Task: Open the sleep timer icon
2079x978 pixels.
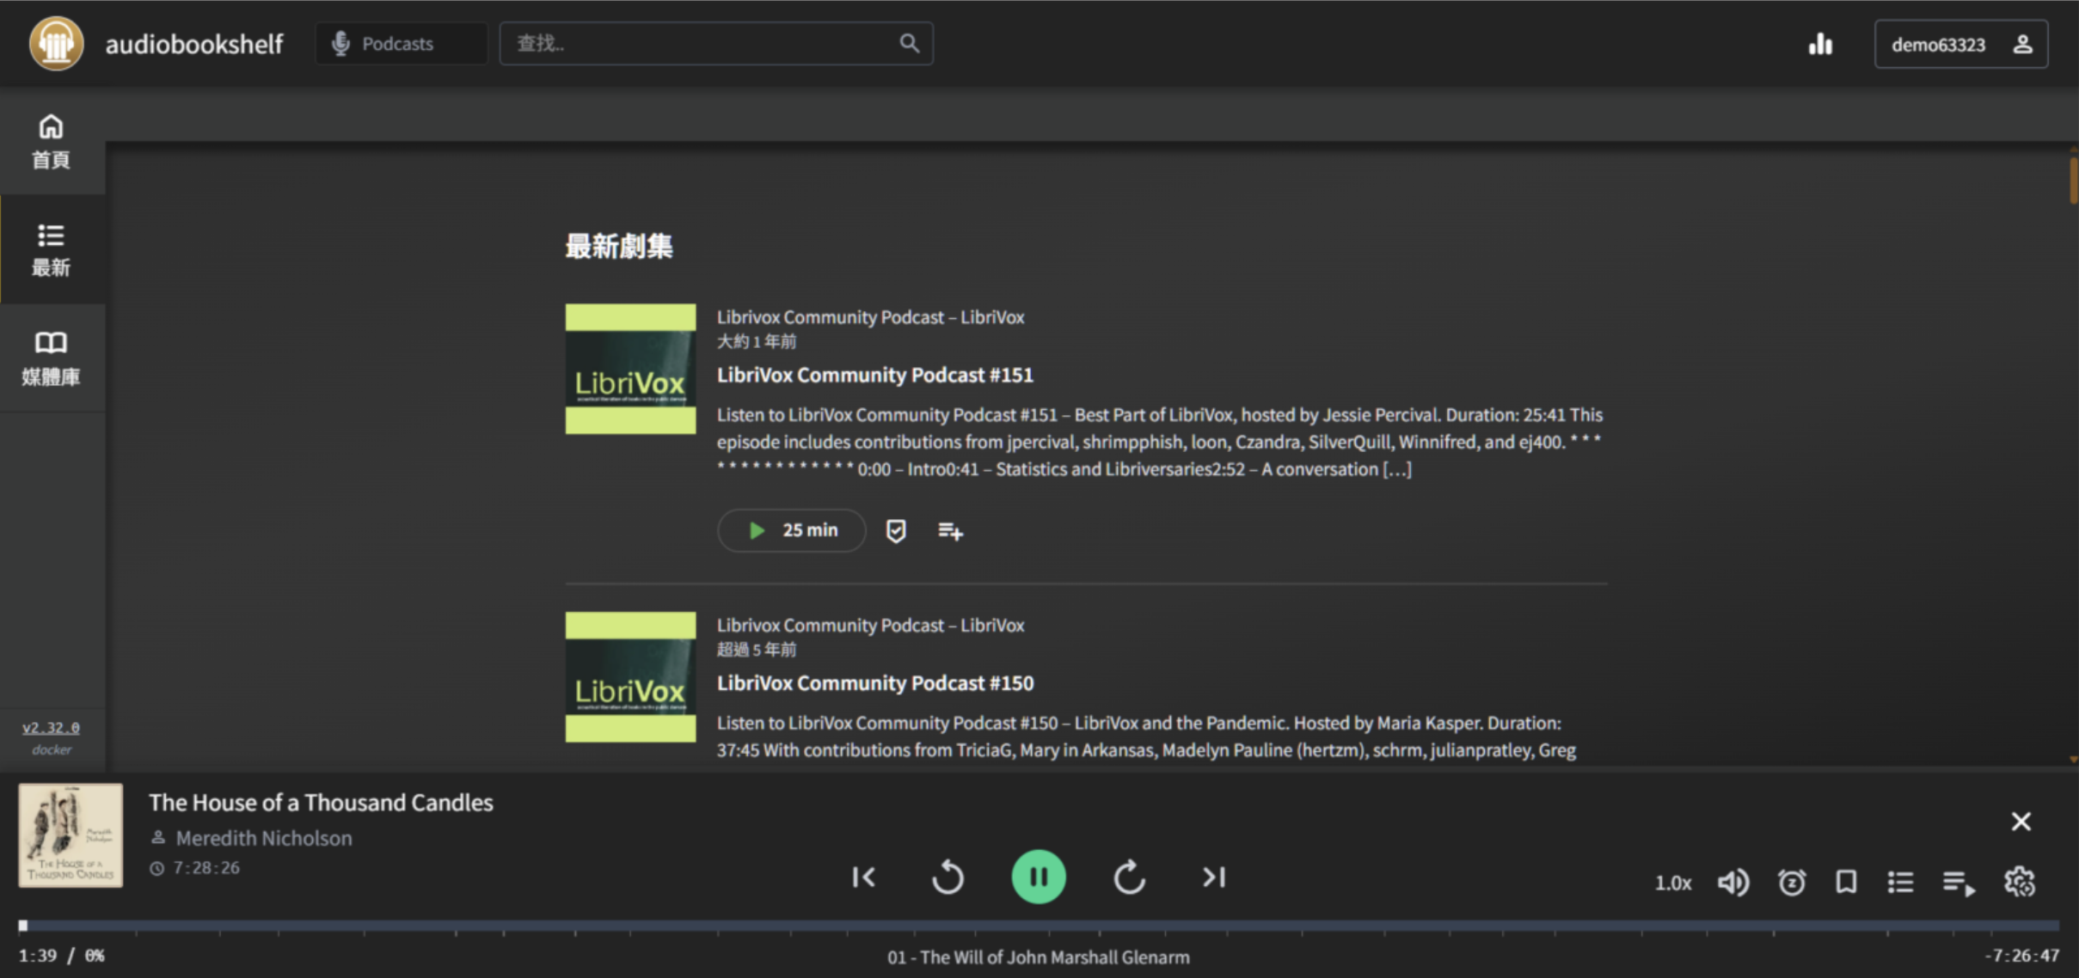Action: click(x=1791, y=882)
